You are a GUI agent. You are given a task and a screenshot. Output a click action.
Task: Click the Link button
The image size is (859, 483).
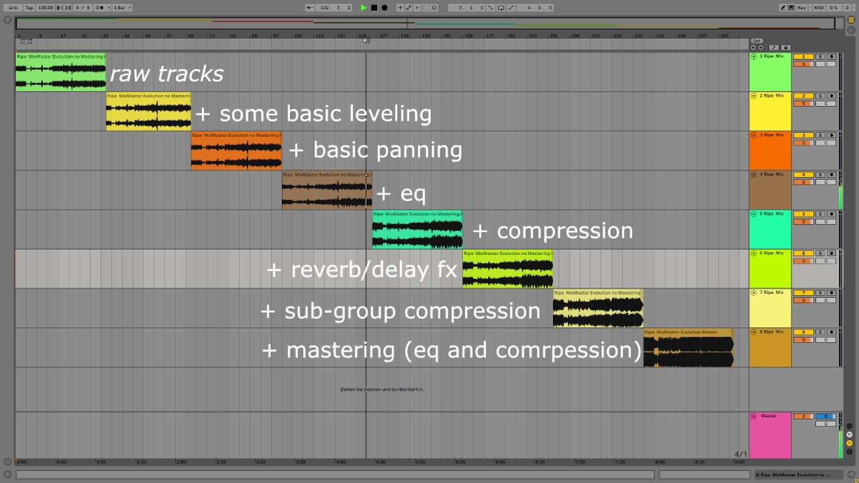click(13, 7)
